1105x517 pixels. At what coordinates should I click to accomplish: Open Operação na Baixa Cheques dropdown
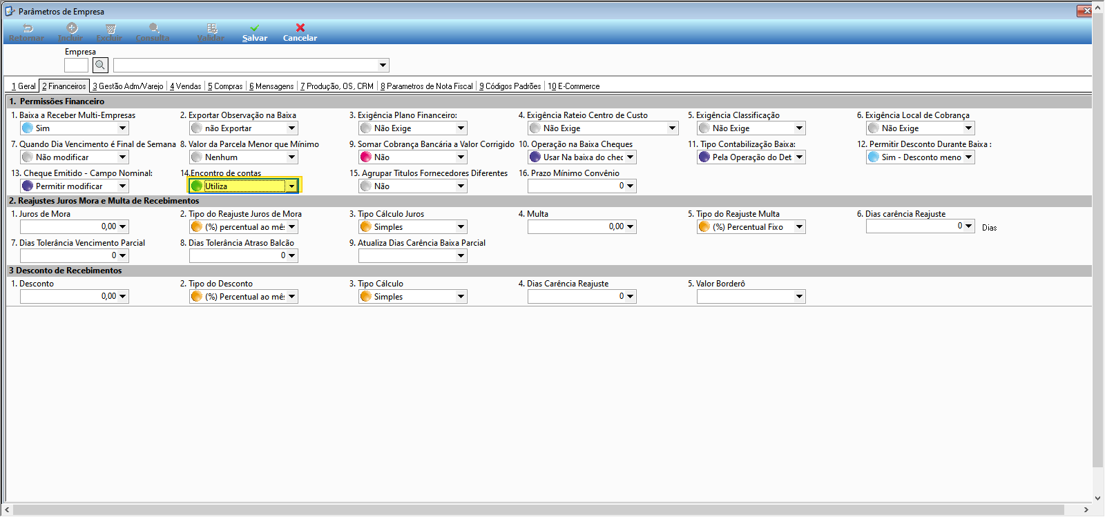(631, 157)
